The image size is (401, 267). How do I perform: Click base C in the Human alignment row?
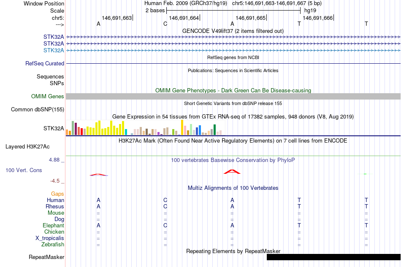pos(165,200)
